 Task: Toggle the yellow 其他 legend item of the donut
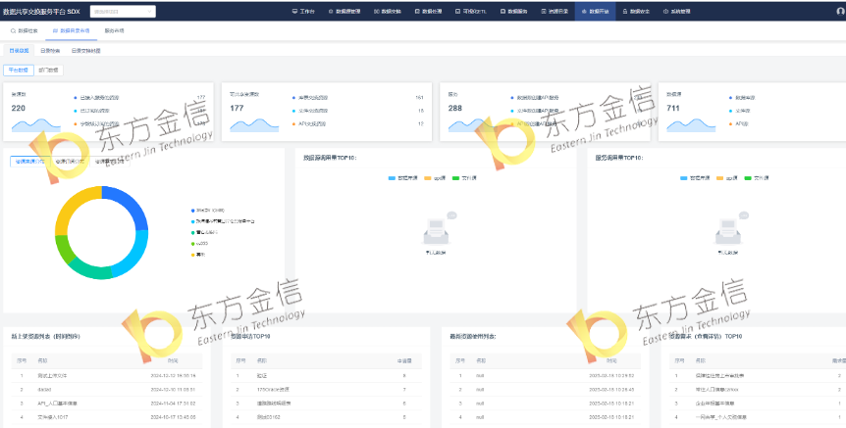pos(198,255)
